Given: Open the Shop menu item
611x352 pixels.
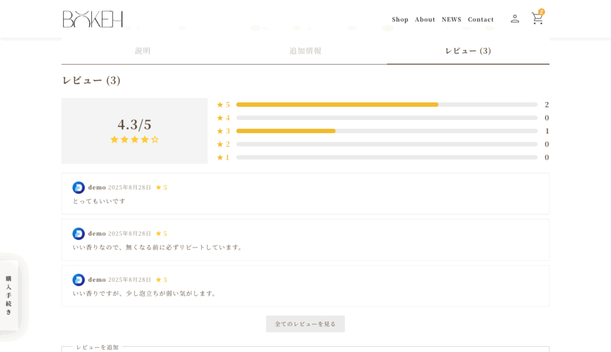Looking at the screenshot, I should pos(400,20).
